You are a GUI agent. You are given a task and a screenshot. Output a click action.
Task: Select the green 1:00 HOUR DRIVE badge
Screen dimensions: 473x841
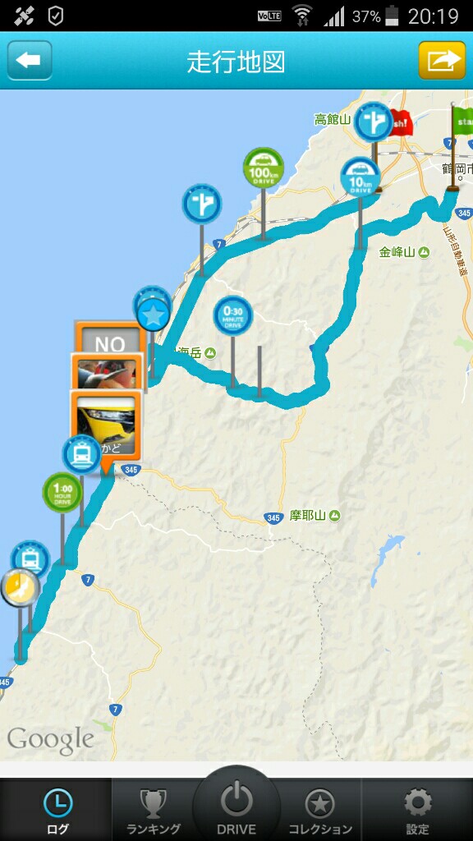click(x=62, y=493)
